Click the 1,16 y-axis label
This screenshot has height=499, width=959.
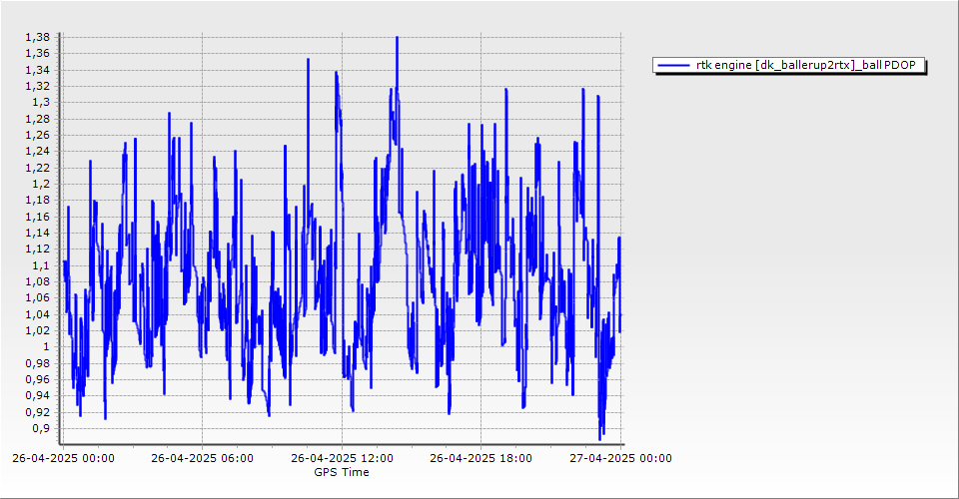tap(37, 217)
